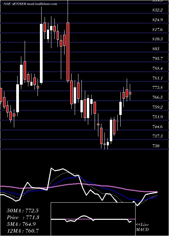Click the 766.5 price axis label
The image size is (169, 236).
158,97
